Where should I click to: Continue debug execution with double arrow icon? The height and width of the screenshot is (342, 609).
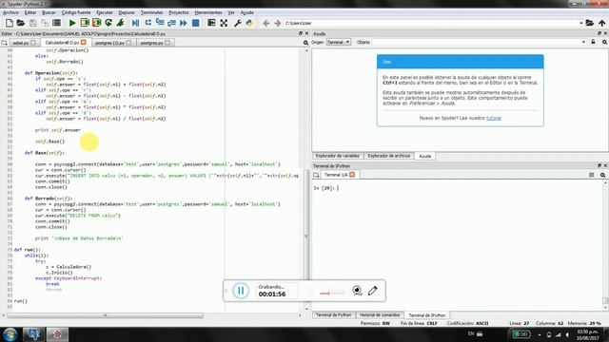coord(184,23)
